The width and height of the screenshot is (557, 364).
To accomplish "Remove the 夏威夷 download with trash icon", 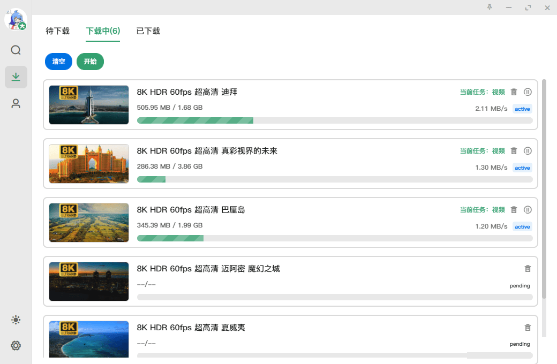I will tap(528, 327).
